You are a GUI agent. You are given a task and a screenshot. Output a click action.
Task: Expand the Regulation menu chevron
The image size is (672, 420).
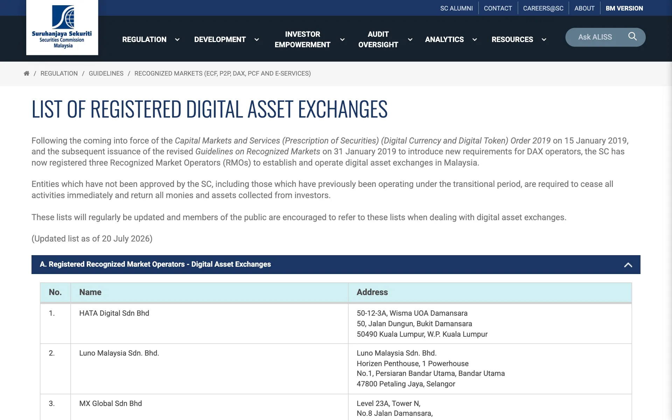pos(177,40)
